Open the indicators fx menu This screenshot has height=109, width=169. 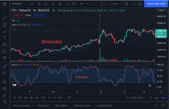pos(53,4)
